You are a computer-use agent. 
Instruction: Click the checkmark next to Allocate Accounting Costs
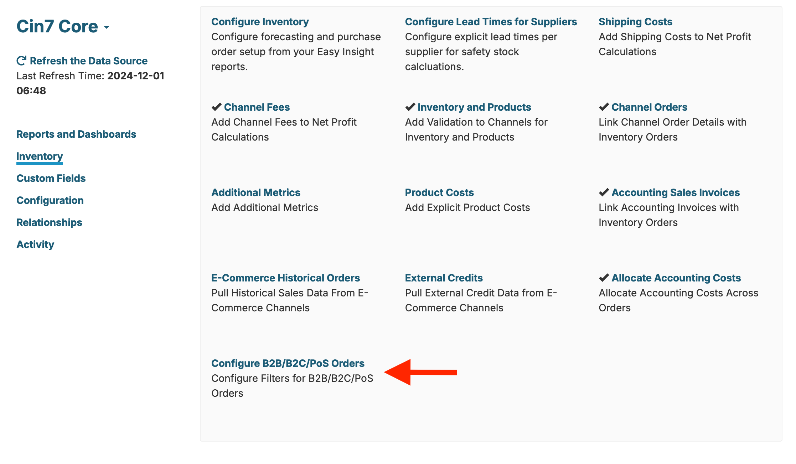pos(604,277)
